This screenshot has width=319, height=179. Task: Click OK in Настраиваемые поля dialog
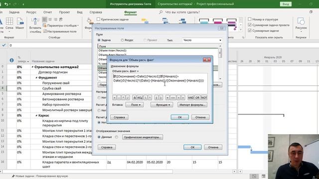click(192, 147)
